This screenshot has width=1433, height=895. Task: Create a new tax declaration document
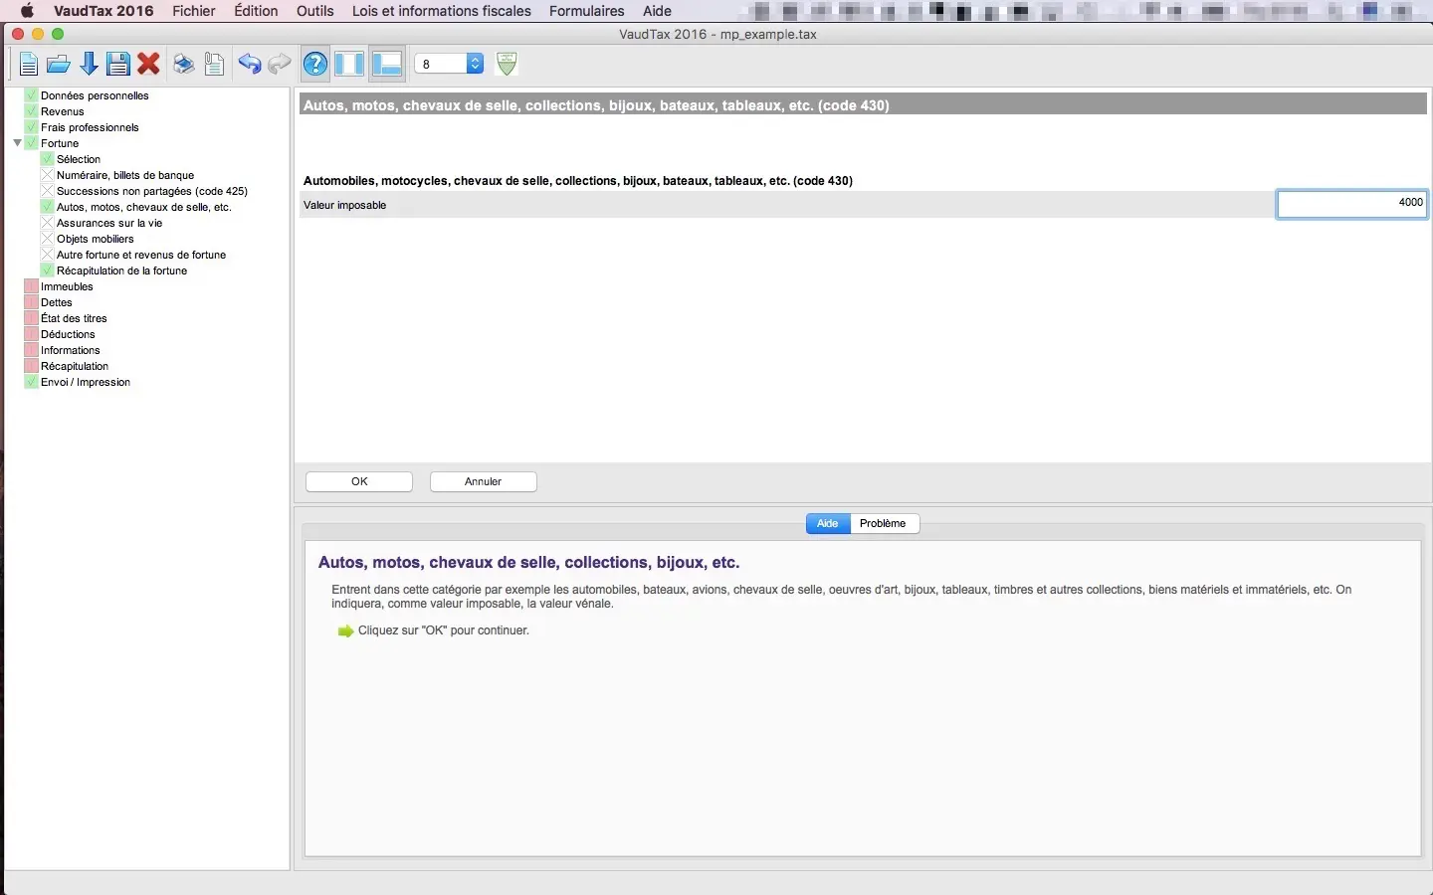[x=28, y=65]
